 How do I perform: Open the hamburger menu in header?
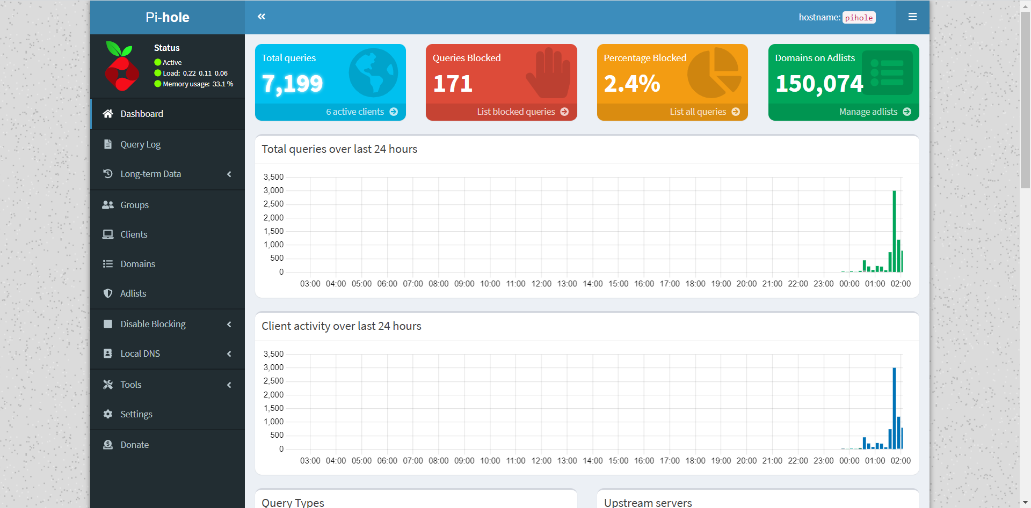point(912,17)
